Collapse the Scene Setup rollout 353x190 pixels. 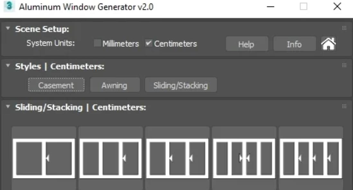click(x=8, y=29)
